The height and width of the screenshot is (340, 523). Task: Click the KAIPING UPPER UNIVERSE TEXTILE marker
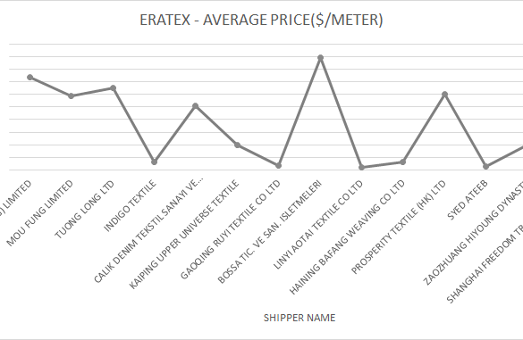tap(237, 145)
